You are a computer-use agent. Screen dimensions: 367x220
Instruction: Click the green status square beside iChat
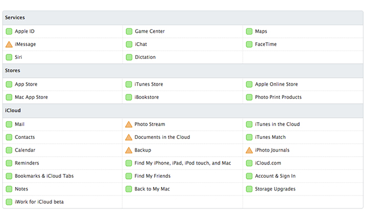tap(129, 44)
